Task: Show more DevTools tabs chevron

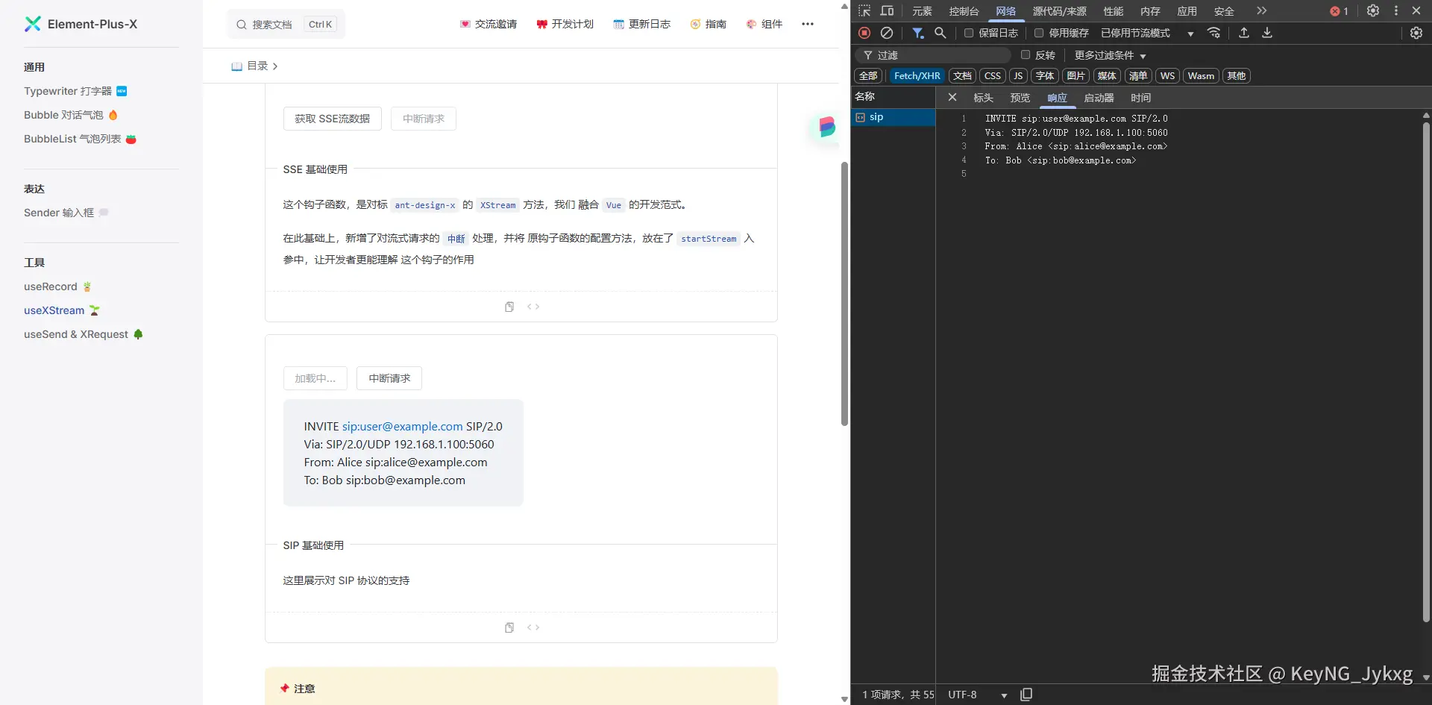Action: [x=1261, y=11]
